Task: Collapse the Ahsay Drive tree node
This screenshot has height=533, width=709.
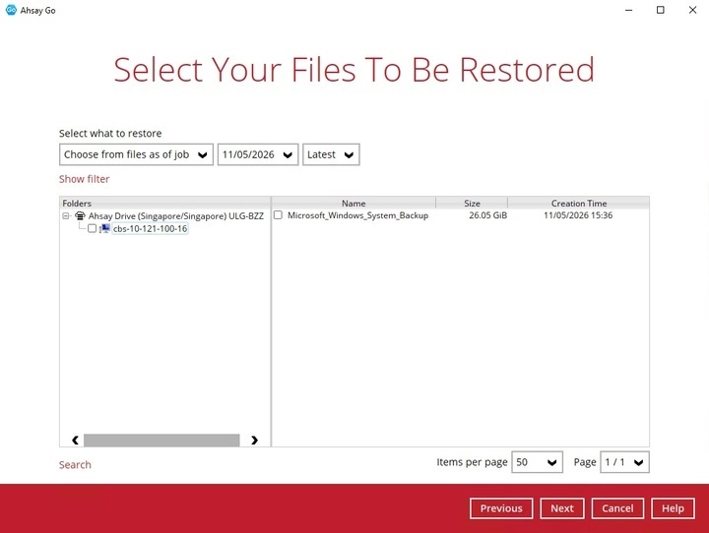Action: (x=66, y=216)
